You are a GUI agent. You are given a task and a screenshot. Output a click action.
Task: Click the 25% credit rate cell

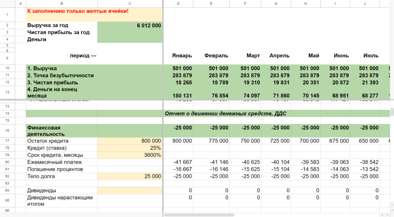pos(130,148)
